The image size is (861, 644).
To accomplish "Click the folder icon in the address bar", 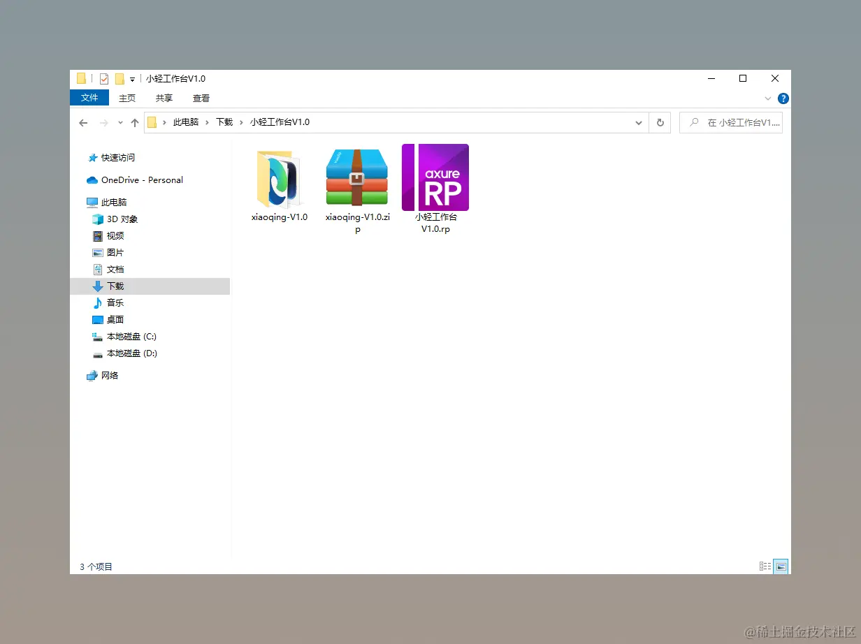I will [152, 122].
